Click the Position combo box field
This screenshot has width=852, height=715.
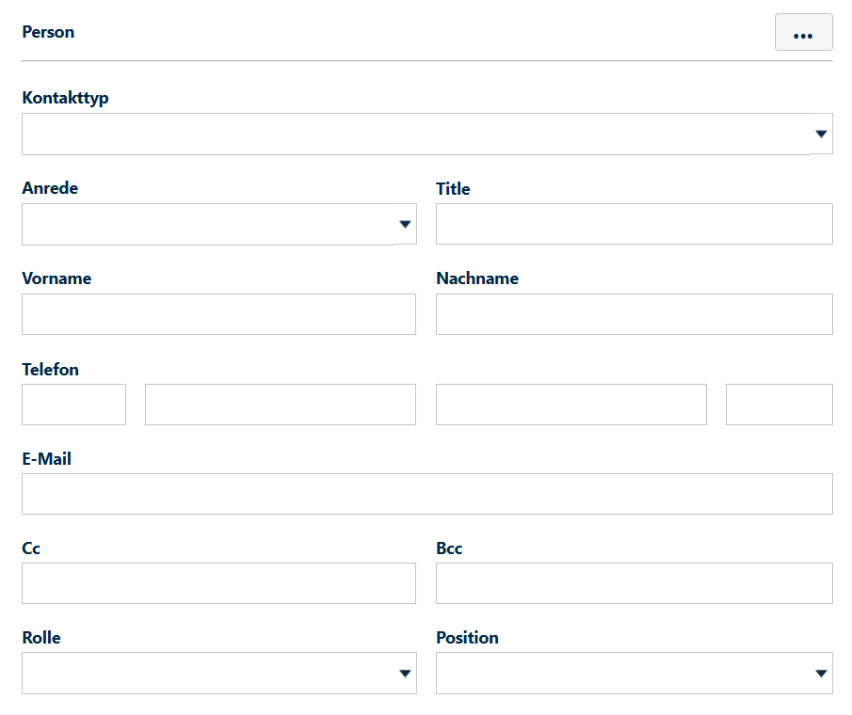635,674
